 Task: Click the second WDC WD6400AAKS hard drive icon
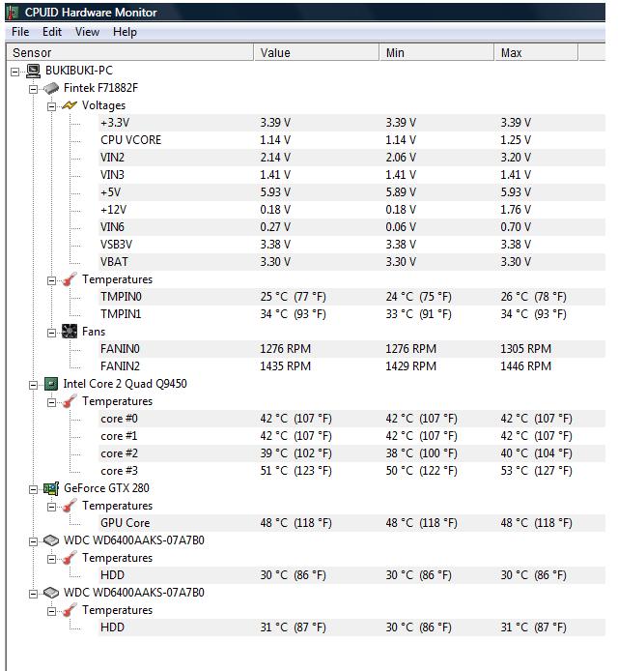(x=51, y=593)
